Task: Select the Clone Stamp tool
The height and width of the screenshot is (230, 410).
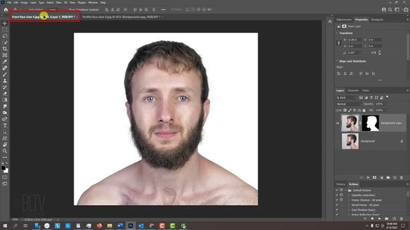Action: pyautogui.click(x=4, y=81)
